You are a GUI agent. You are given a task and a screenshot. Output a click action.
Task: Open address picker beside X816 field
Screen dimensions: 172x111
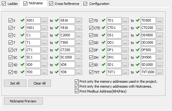pos(79,21)
